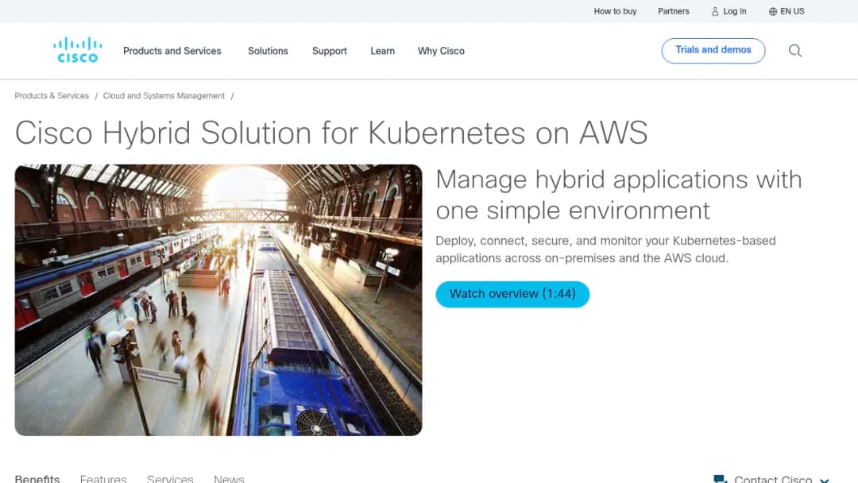Screen dimensions: 858x483
Task: Open the search magnifier icon
Action: (795, 51)
